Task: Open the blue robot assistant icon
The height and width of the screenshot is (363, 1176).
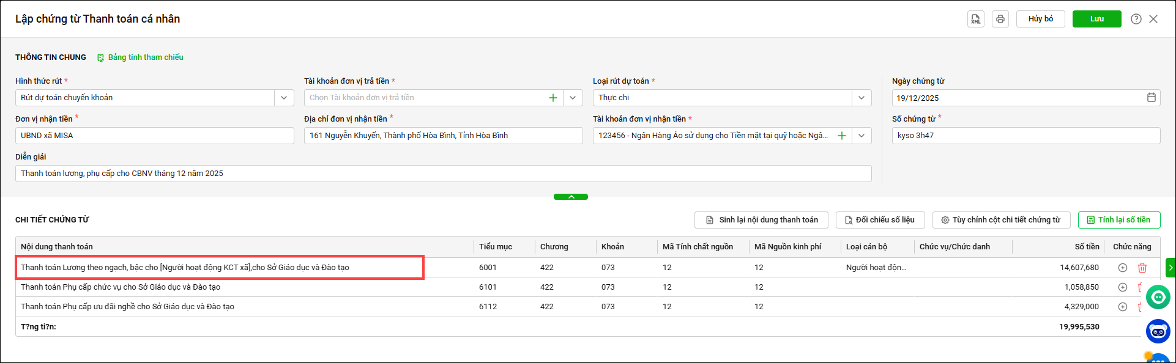Action: coord(1158,331)
